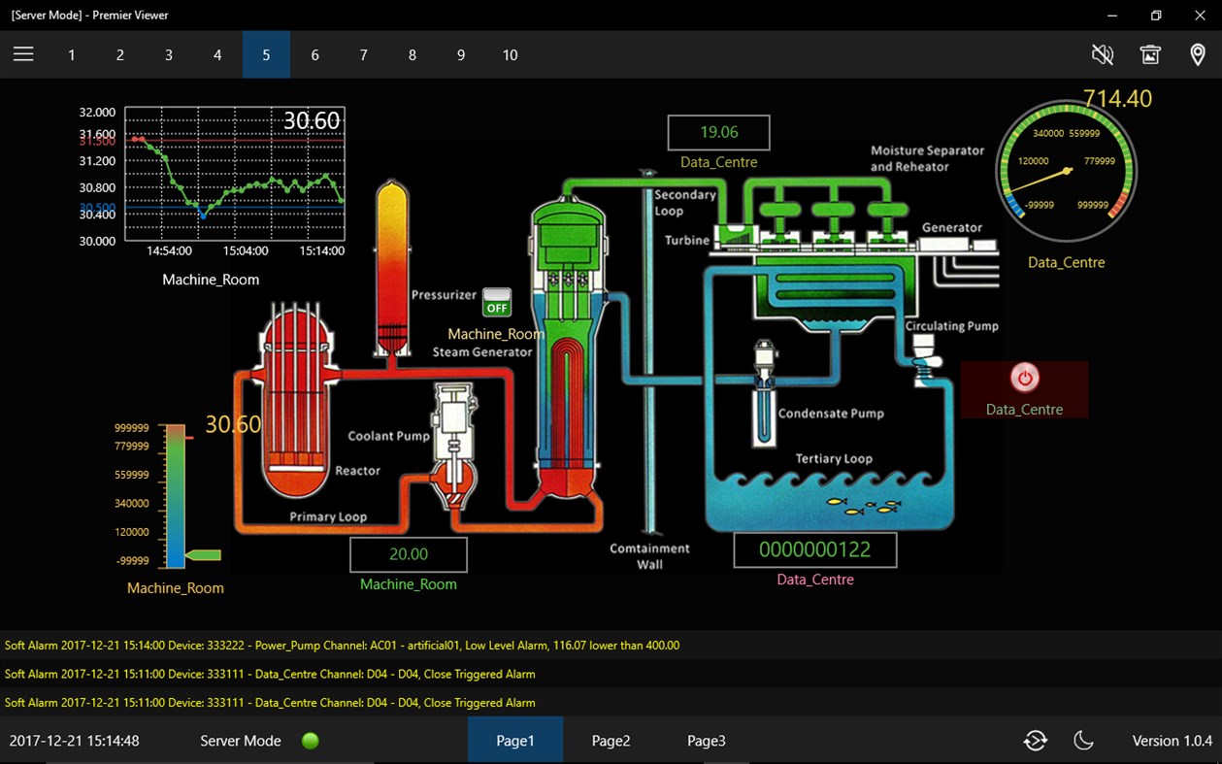Click the pink Data_Centre label under counter
The height and width of the screenshot is (764, 1222).
(815, 580)
